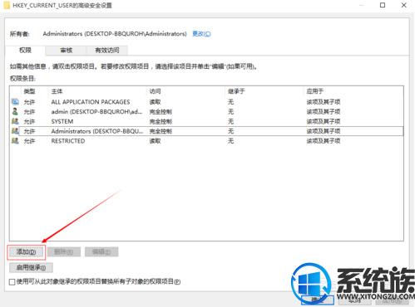Image resolution: width=415 pixels, height=307 pixels.
Task: Click 无 inherited-from cell in admin row
Action: 231,112
